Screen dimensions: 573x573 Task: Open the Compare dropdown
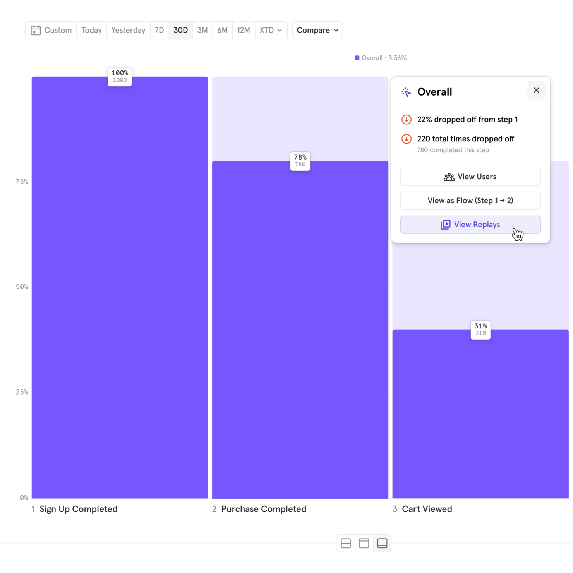[x=317, y=30]
